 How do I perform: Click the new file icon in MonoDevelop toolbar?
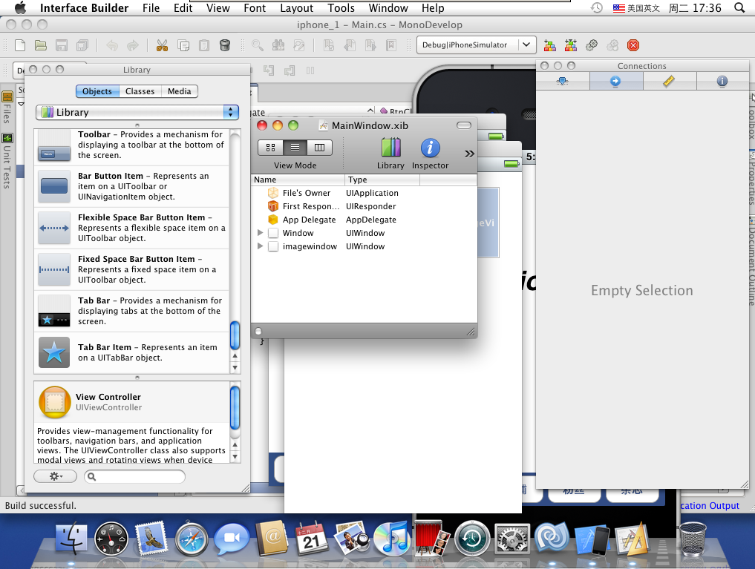[x=20, y=45]
